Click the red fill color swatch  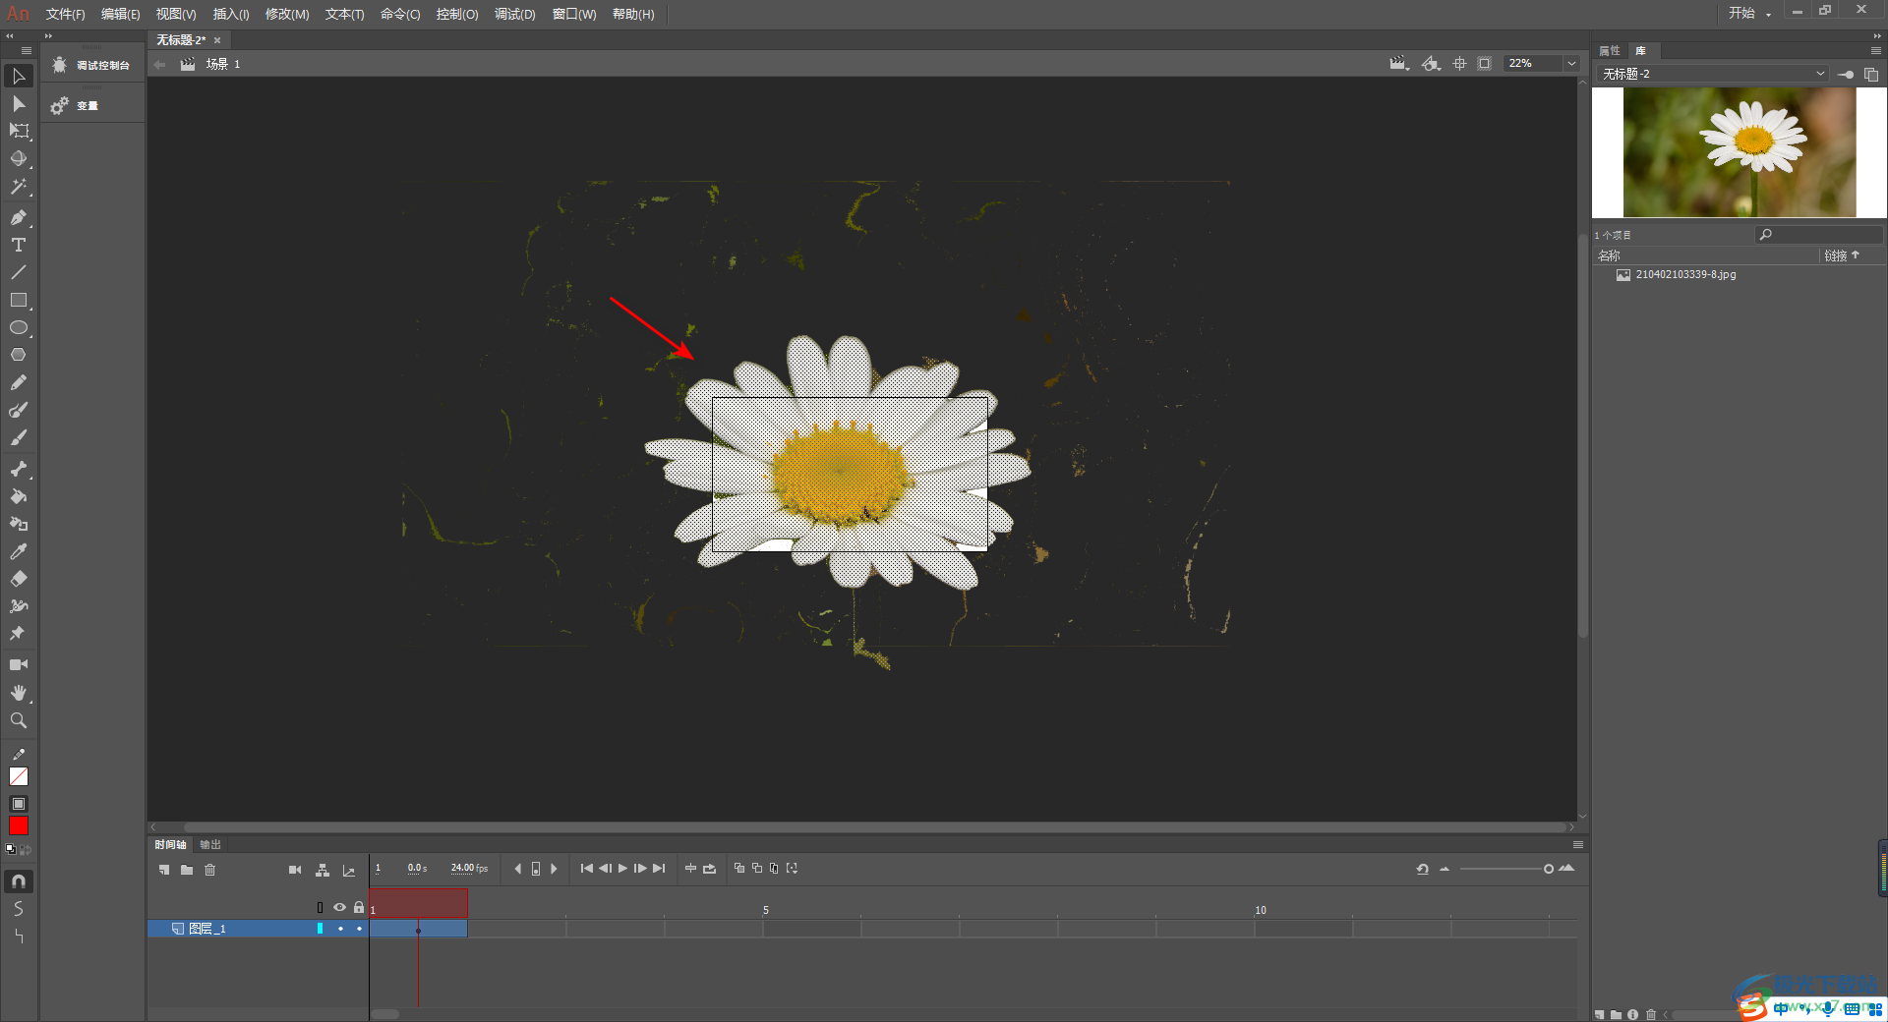click(19, 826)
